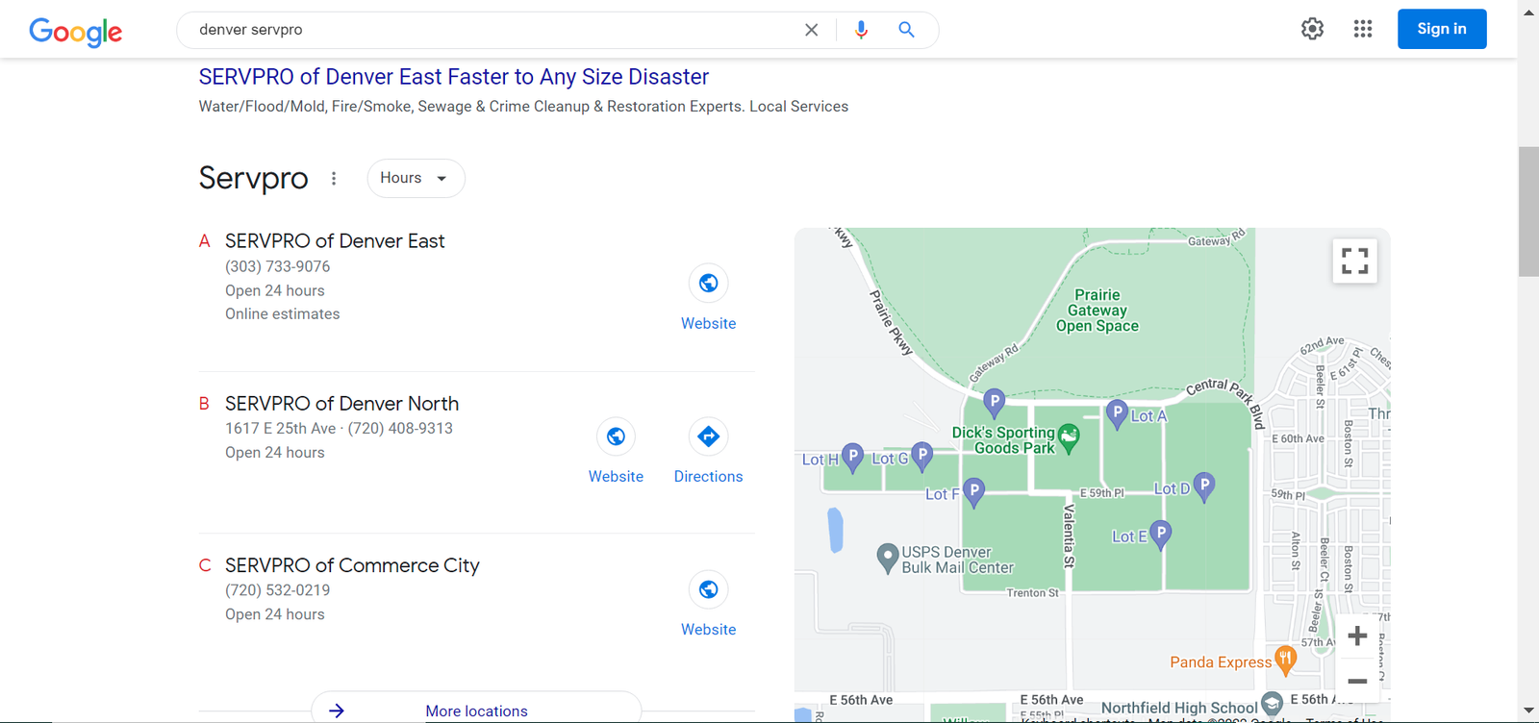Viewport: 1539px width, 723px height.
Task: Click the Google logo
Action: [x=75, y=31]
